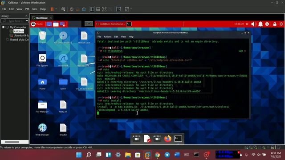Click the Kali panel clock 10:33 AM

tap(239, 24)
